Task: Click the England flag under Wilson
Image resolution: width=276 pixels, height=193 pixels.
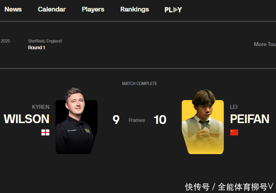Action: coord(45,133)
